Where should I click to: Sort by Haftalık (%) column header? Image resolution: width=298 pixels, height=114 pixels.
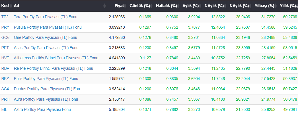pos(166,6)
